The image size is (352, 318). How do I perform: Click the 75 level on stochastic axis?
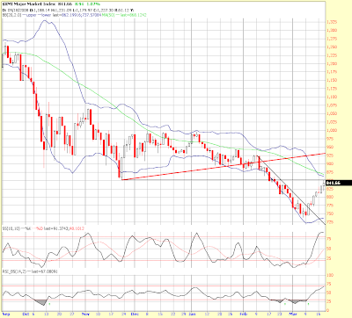[x=329, y=239]
